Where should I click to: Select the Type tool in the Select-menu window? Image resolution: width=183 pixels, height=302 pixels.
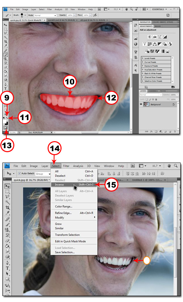coord(7,268)
